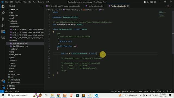
Task: Show errors and warnings in status bar
Action: pos(9,91)
